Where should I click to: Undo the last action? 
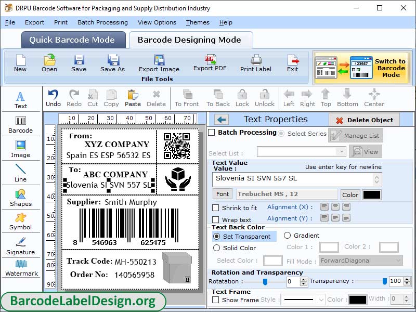click(x=53, y=97)
